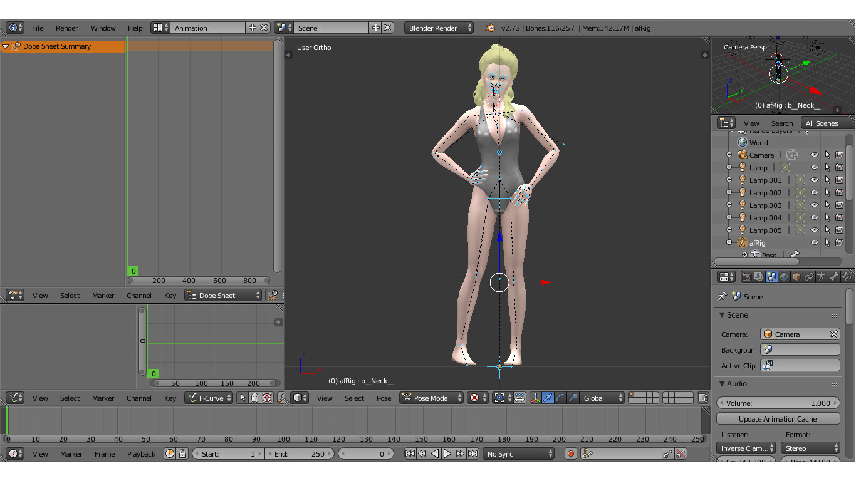
Task: Open the Playback menu in timeline
Action: point(142,453)
